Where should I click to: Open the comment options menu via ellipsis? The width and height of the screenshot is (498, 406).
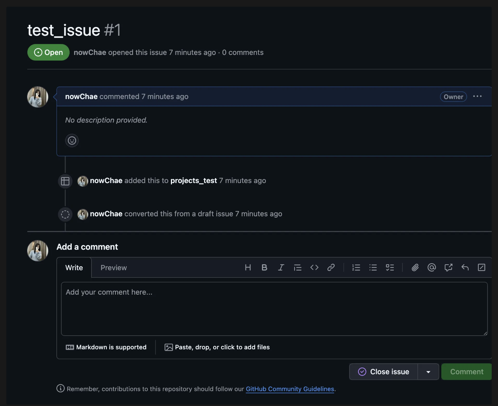click(x=477, y=96)
